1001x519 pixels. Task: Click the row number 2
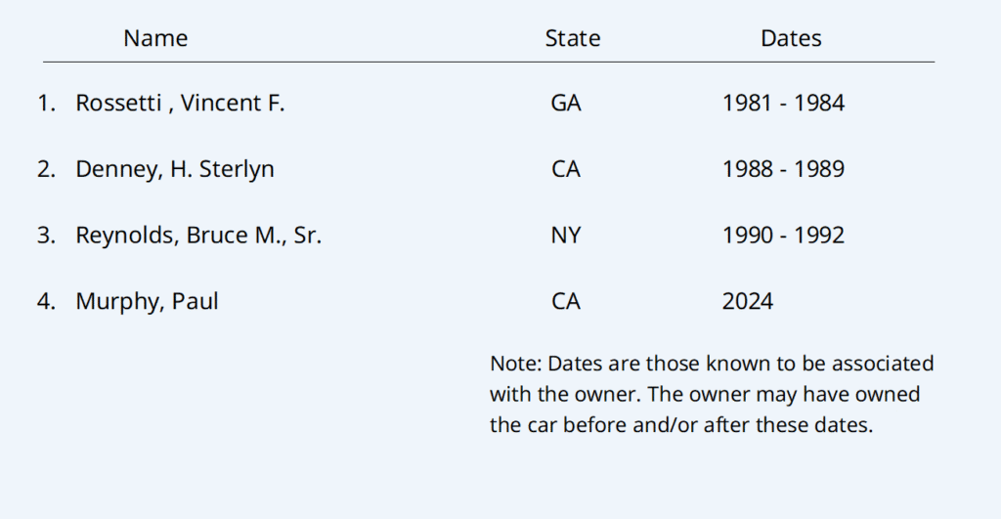pyautogui.click(x=46, y=169)
